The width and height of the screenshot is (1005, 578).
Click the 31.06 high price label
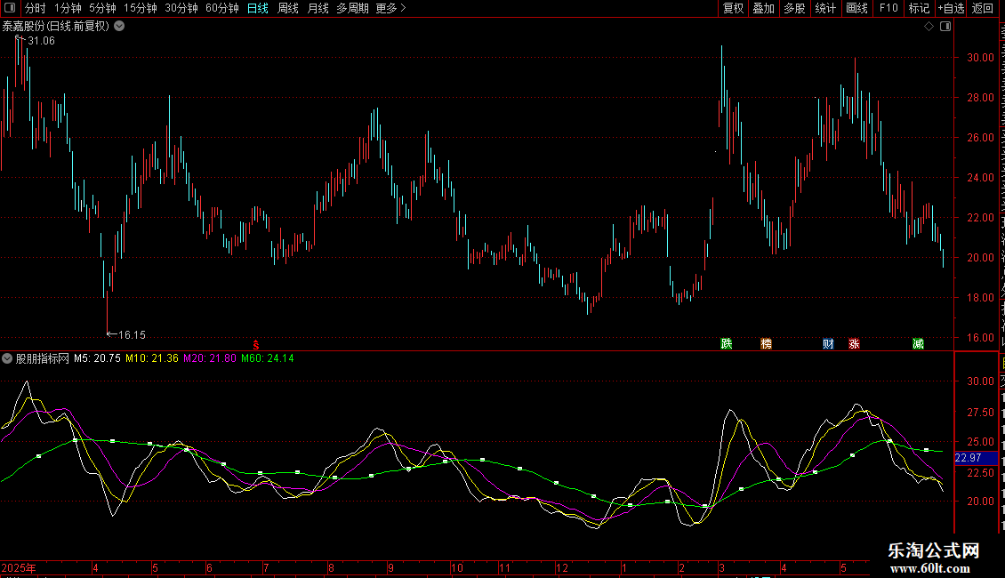click(x=41, y=40)
